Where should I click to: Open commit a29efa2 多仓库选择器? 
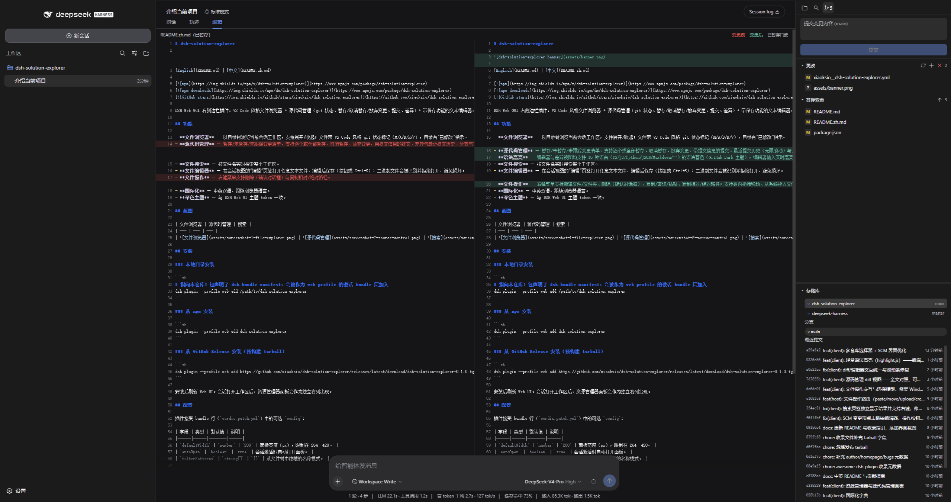click(874, 350)
